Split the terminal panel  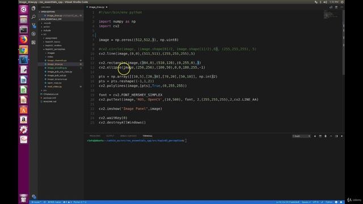click(320, 136)
